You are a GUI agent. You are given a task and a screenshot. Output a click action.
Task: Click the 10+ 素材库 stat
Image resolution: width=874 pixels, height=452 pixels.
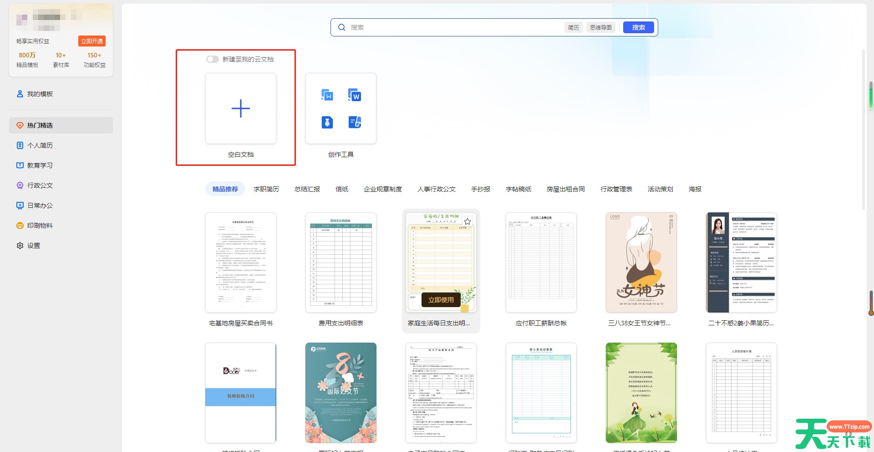coord(61,60)
